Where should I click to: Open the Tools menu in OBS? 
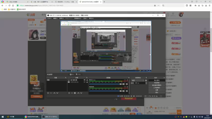pyautogui.click(x=85, y=18)
